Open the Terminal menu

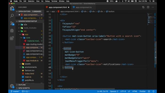(x=54, y=1)
